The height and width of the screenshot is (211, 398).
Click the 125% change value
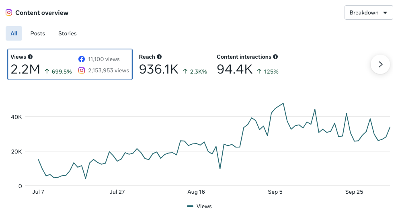pos(271,72)
